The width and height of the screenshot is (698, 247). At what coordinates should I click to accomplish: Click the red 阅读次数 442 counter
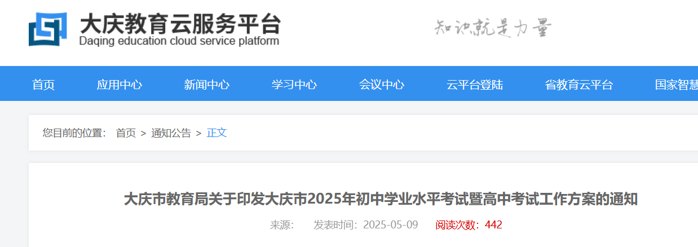[x=468, y=225]
